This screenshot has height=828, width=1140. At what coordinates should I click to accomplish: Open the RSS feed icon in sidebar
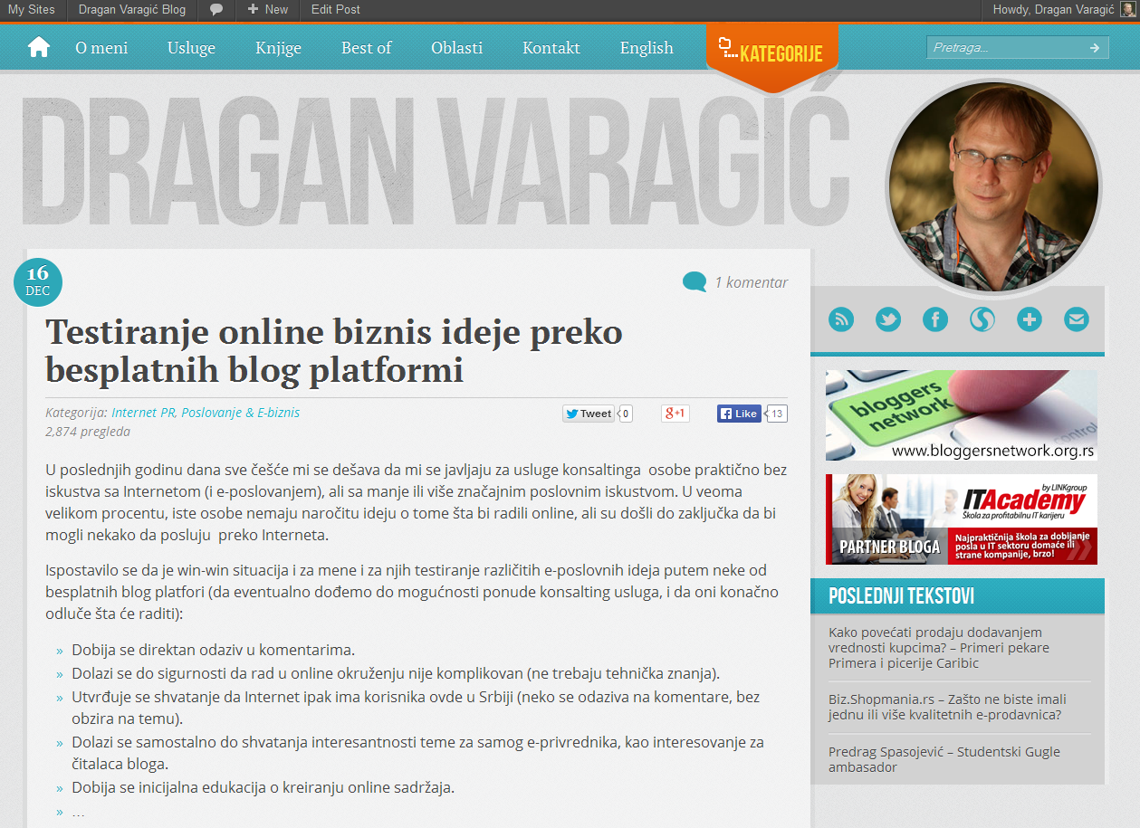[841, 319]
